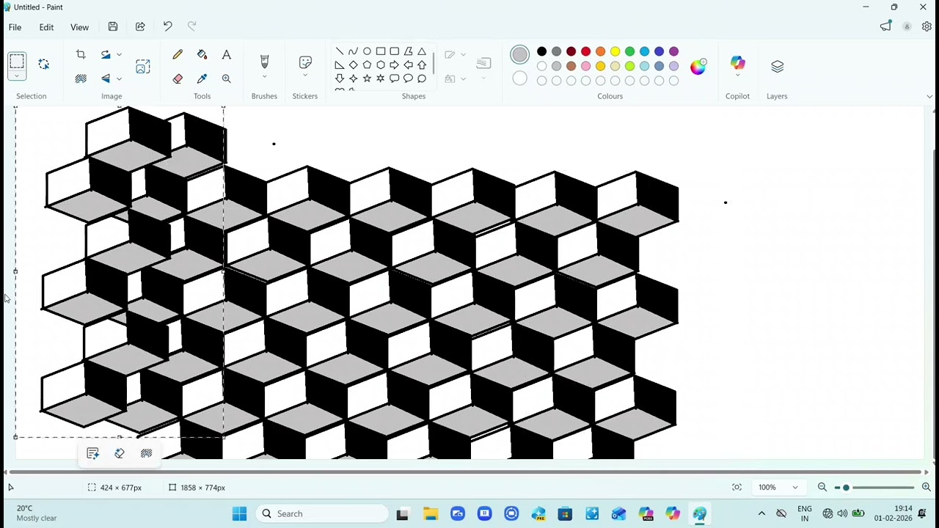
Task: Open the Edit colours wheel
Action: pyautogui.click(x=698, y=66)
